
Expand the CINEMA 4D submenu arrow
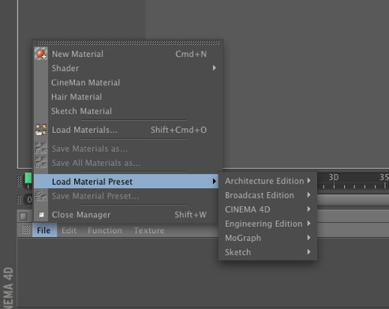tap(309, 209)
